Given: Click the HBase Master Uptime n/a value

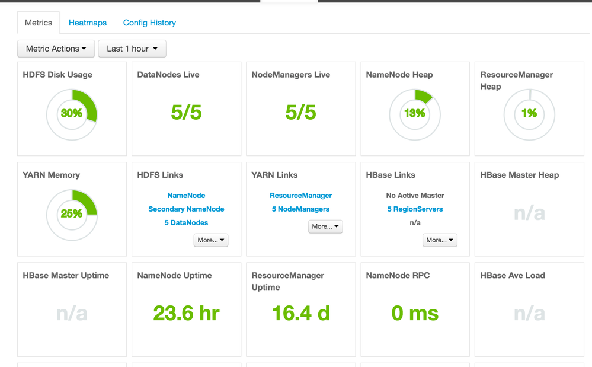Looking at the screenshot, I should pos(72,314).
